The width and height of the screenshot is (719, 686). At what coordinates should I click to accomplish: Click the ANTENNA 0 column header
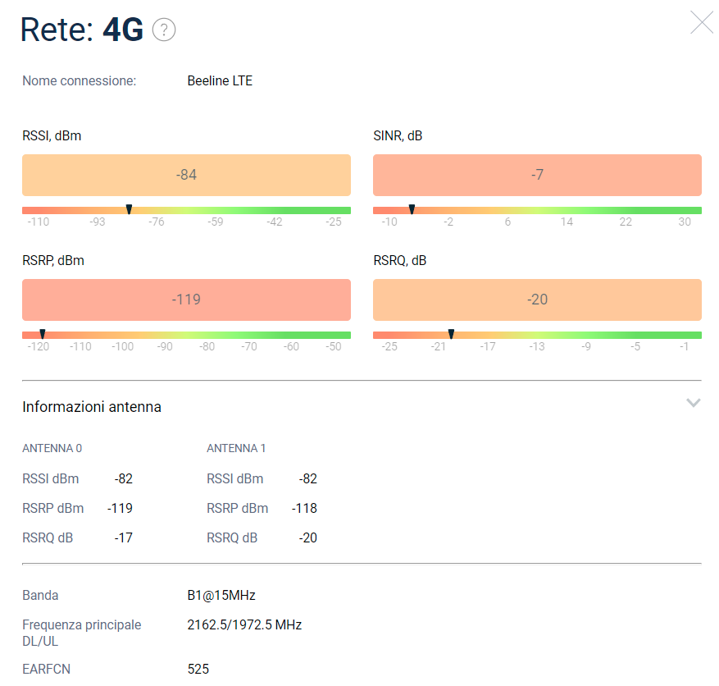pos(52,448)
